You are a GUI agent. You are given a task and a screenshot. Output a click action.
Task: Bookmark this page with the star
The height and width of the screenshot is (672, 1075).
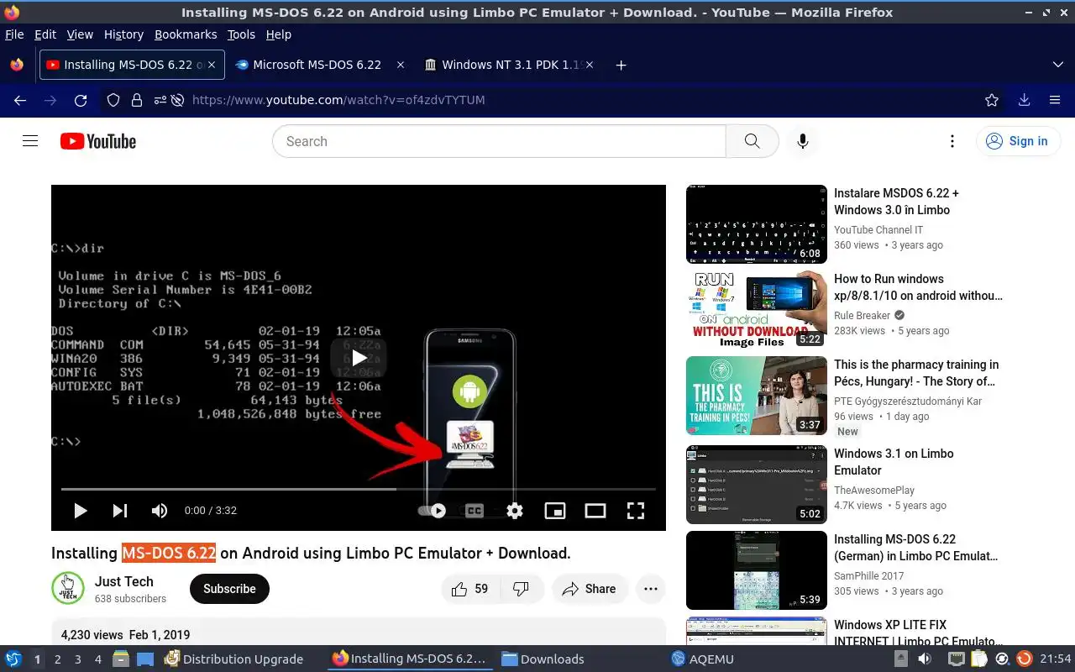tap(992, 100)
